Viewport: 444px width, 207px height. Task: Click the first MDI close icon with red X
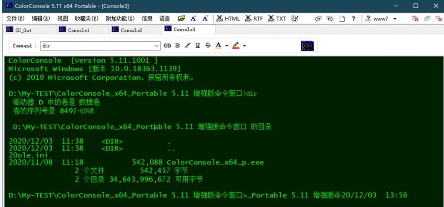[x=415, y=19]
